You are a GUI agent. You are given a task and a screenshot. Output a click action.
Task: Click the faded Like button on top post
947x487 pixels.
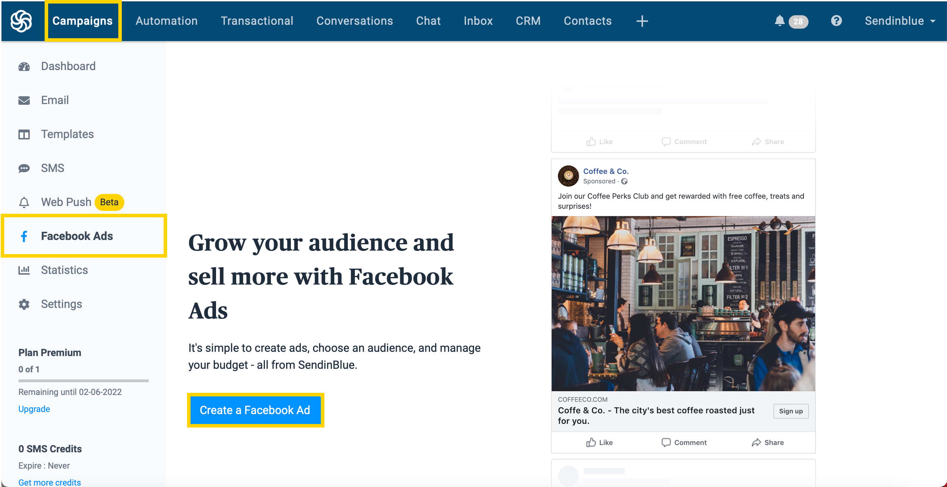pos(599,142)
